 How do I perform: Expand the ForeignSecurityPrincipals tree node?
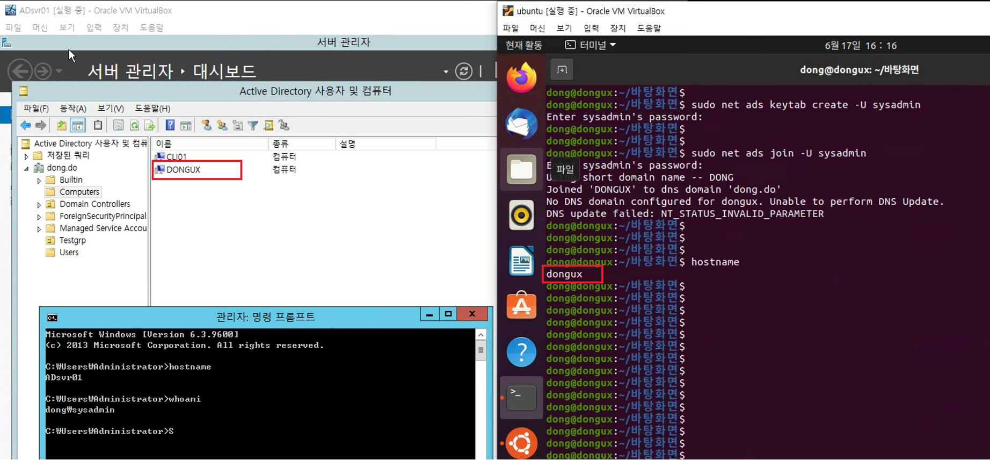point(39,217)
